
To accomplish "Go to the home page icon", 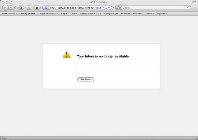I will click(37, 8).
